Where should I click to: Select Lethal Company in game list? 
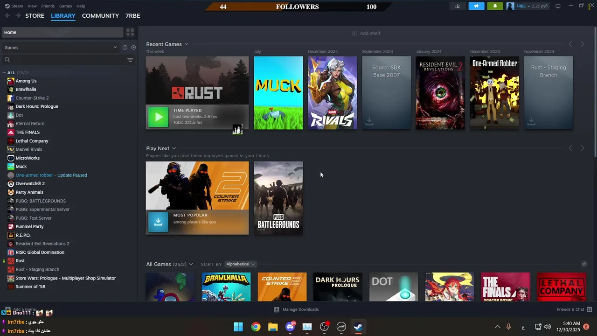pos(32,140)
